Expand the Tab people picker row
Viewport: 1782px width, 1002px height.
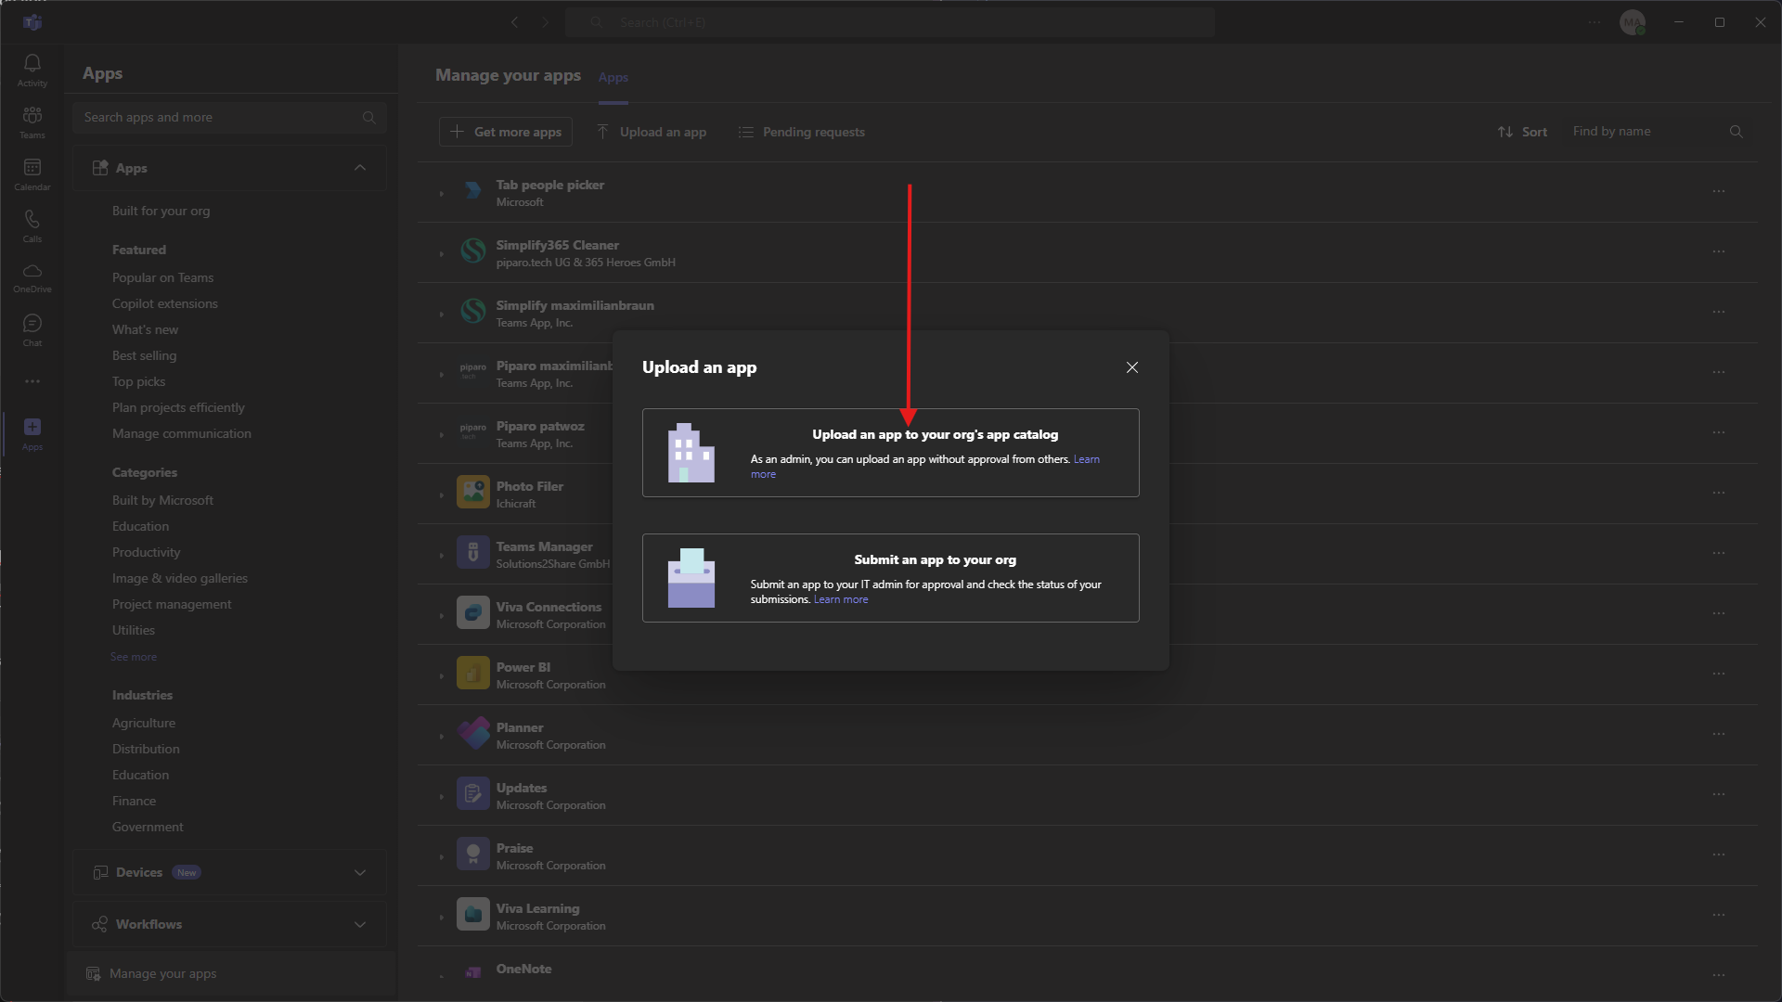coord(442,194)
